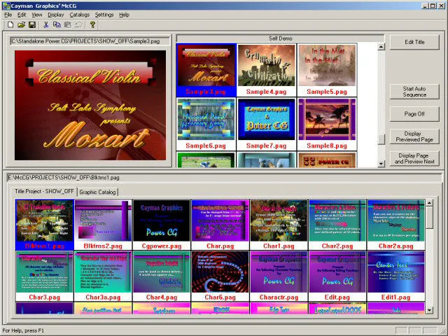The width and height of the screenshot is (448, 336).
Task: Click the Edit Title button
Action: (414, 42)
